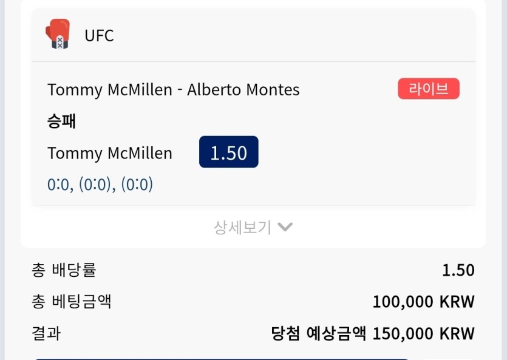Click the 0:0, (0:0), (0:0) score line

(x=100, y=185)
